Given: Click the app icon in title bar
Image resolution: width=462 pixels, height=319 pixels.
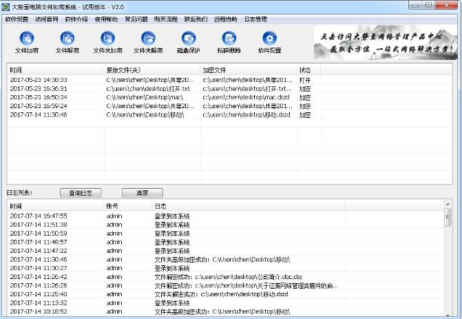Looking at the screenshot, I should pos(6,6).
